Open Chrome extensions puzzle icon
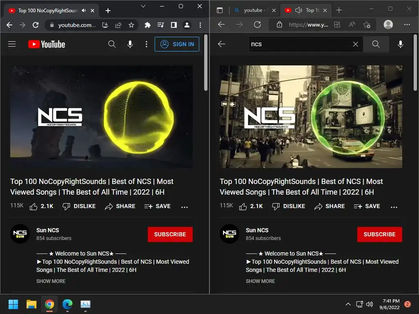 coord(147,25)
